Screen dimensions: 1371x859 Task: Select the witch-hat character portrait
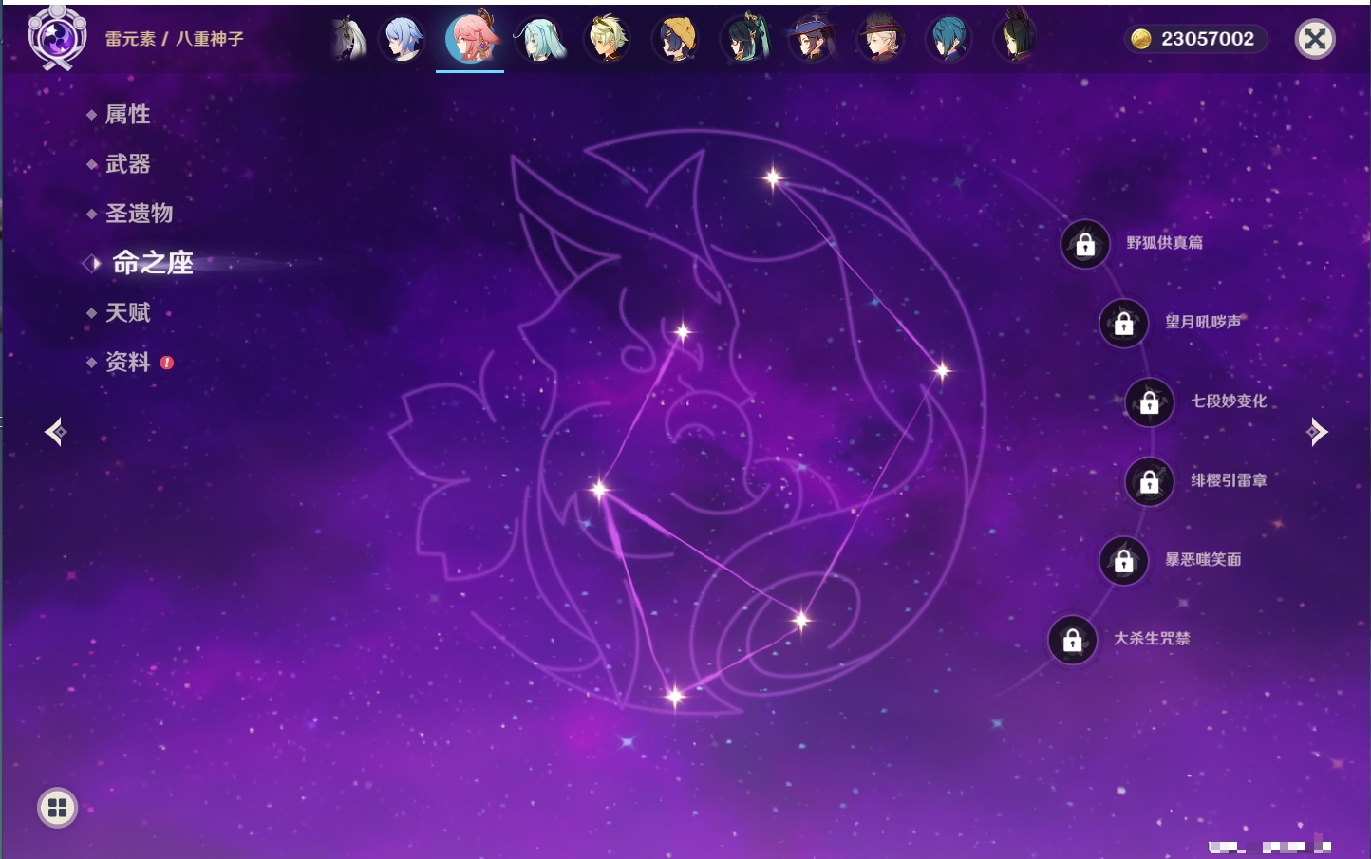point(813,39)
